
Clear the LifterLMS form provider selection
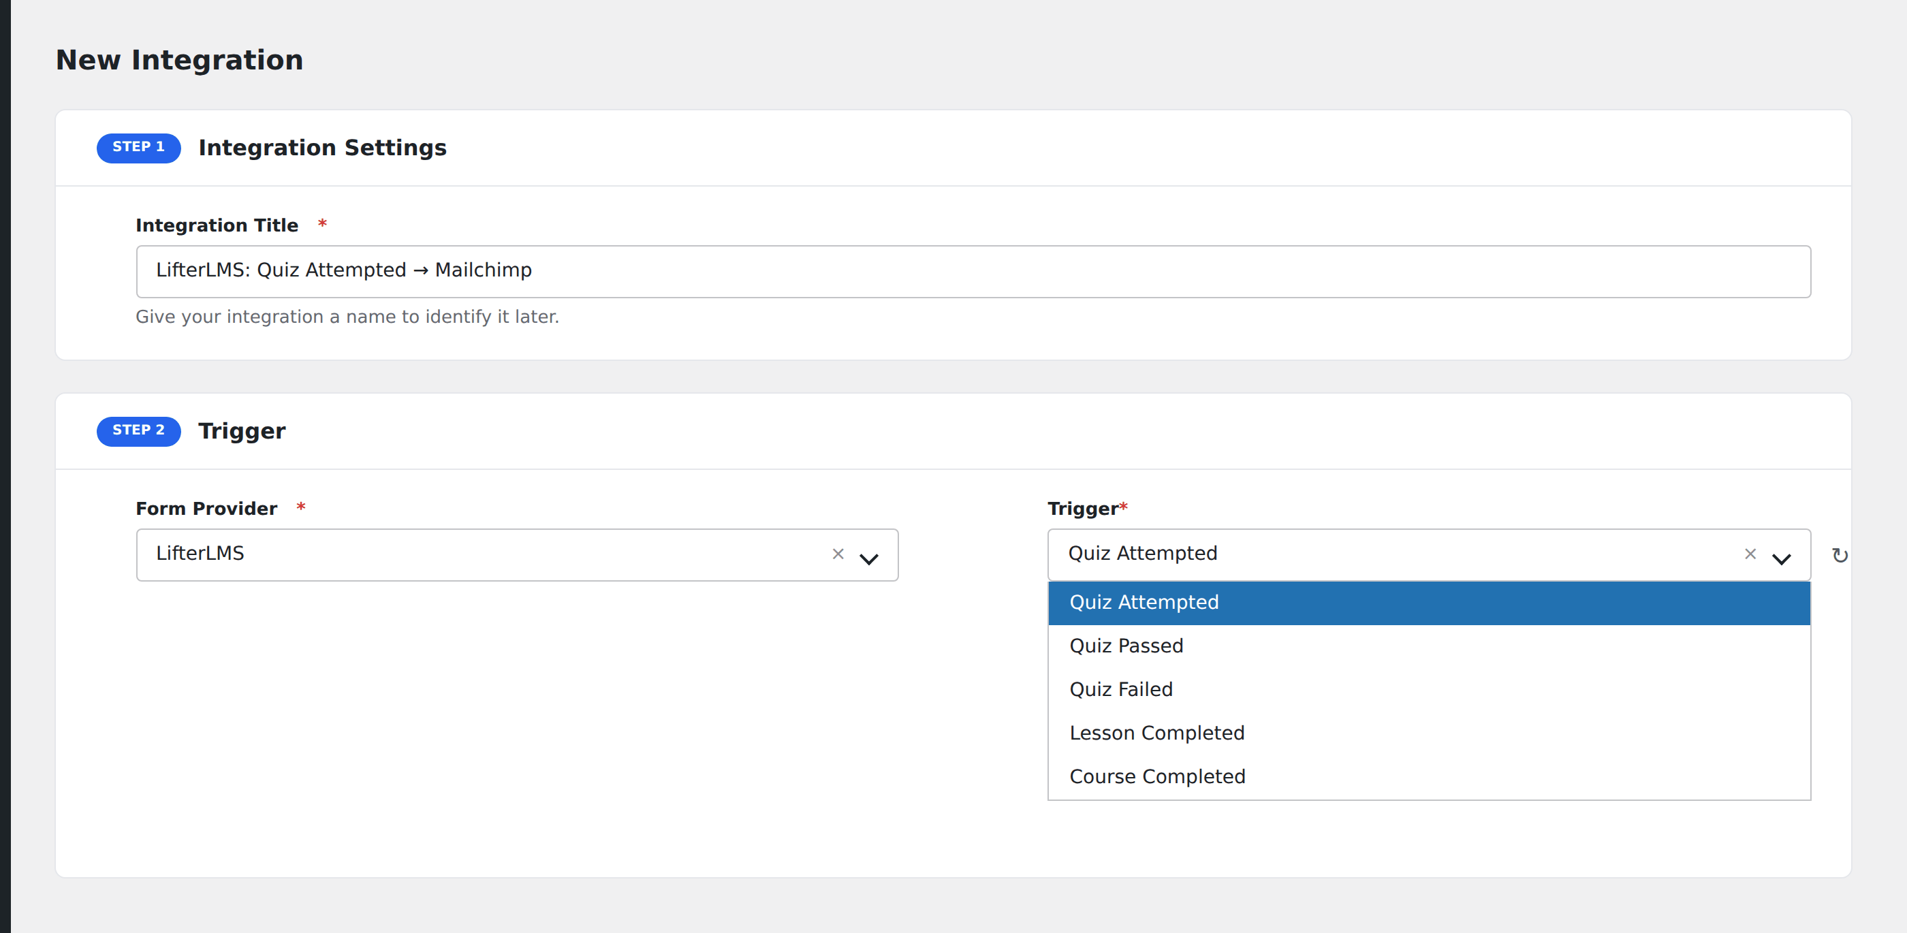tap(838, 554)
